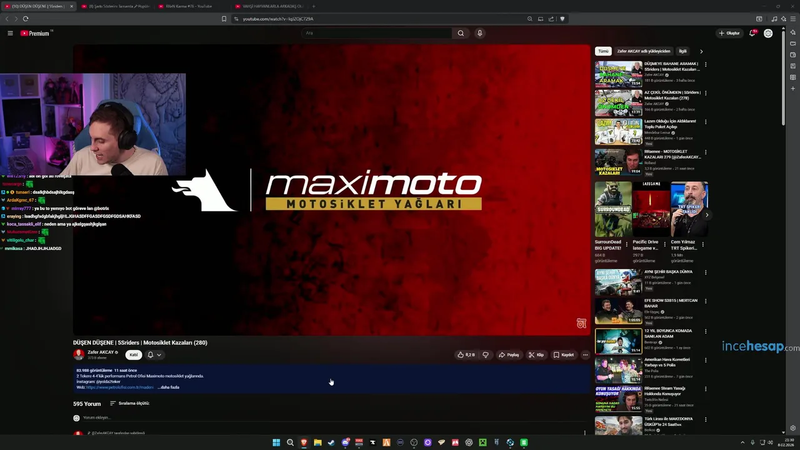Open system tray hidden icons chevron

pyautogui.click(x=742, y=442)
